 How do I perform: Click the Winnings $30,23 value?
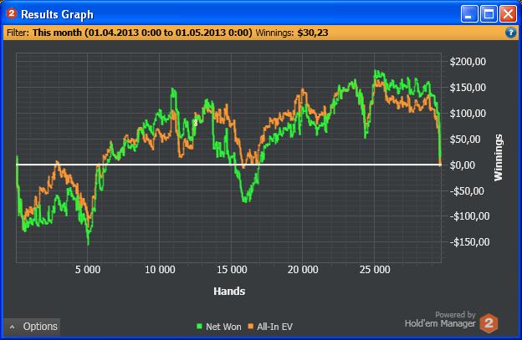tap(313, 33)
